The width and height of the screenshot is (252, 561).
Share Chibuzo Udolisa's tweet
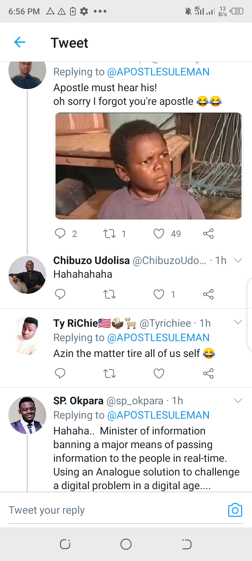point(208,294)
